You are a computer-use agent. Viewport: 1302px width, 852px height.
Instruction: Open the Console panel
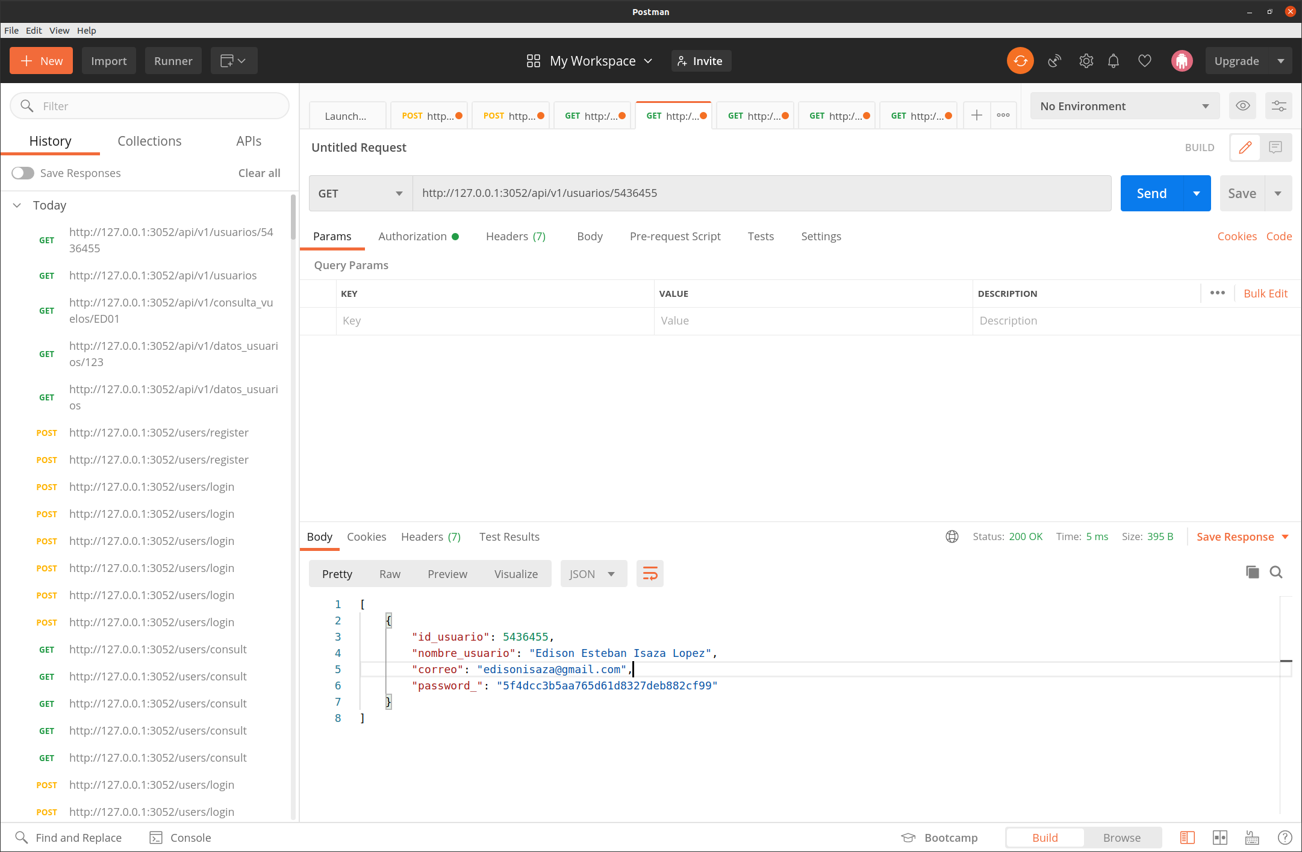point(180,838)
